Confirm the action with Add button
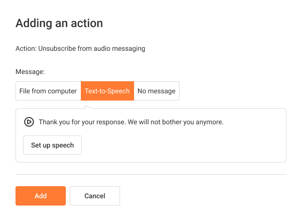This screenshot has height=221, width=302. coord(41,196)
